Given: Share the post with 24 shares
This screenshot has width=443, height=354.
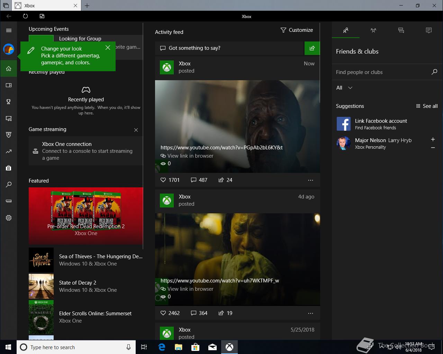Looking at the screenshot, I should tap(225, 180).
